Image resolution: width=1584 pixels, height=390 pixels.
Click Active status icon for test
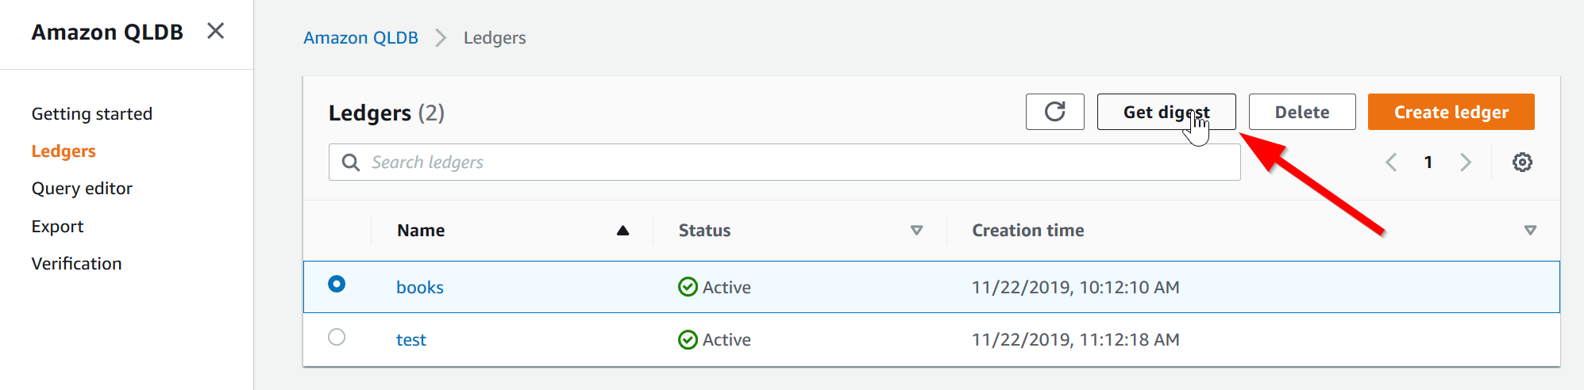click(688, 339)
